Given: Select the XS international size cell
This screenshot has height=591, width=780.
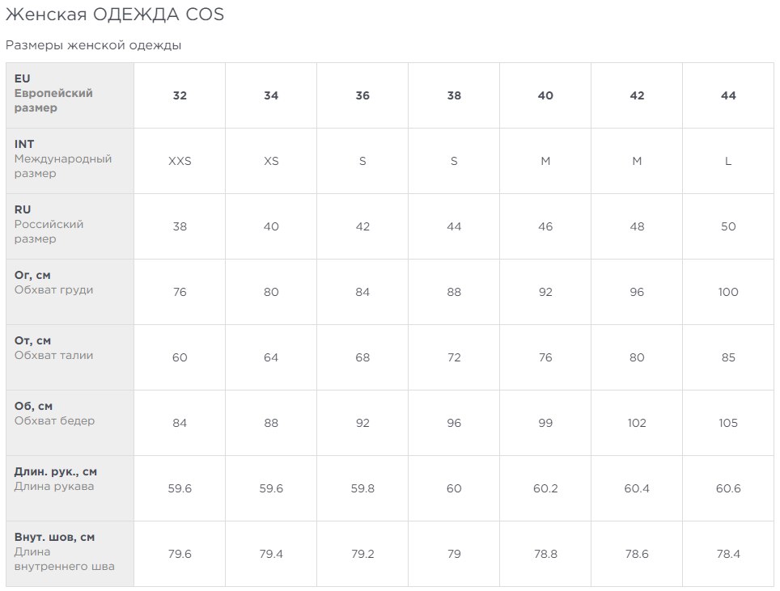Looking at the screenshot, I should pyautogui.click(x=271, y=161).
